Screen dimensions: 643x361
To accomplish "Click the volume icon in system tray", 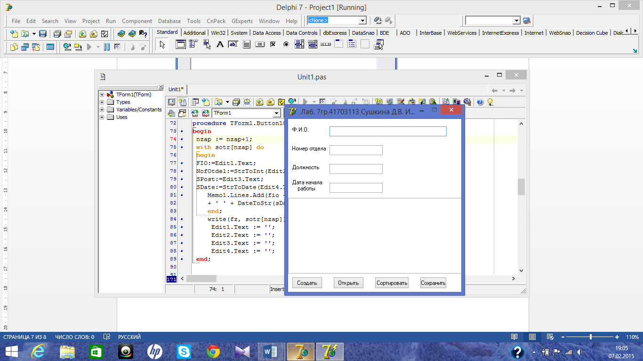I will click(x=579, y=352).
